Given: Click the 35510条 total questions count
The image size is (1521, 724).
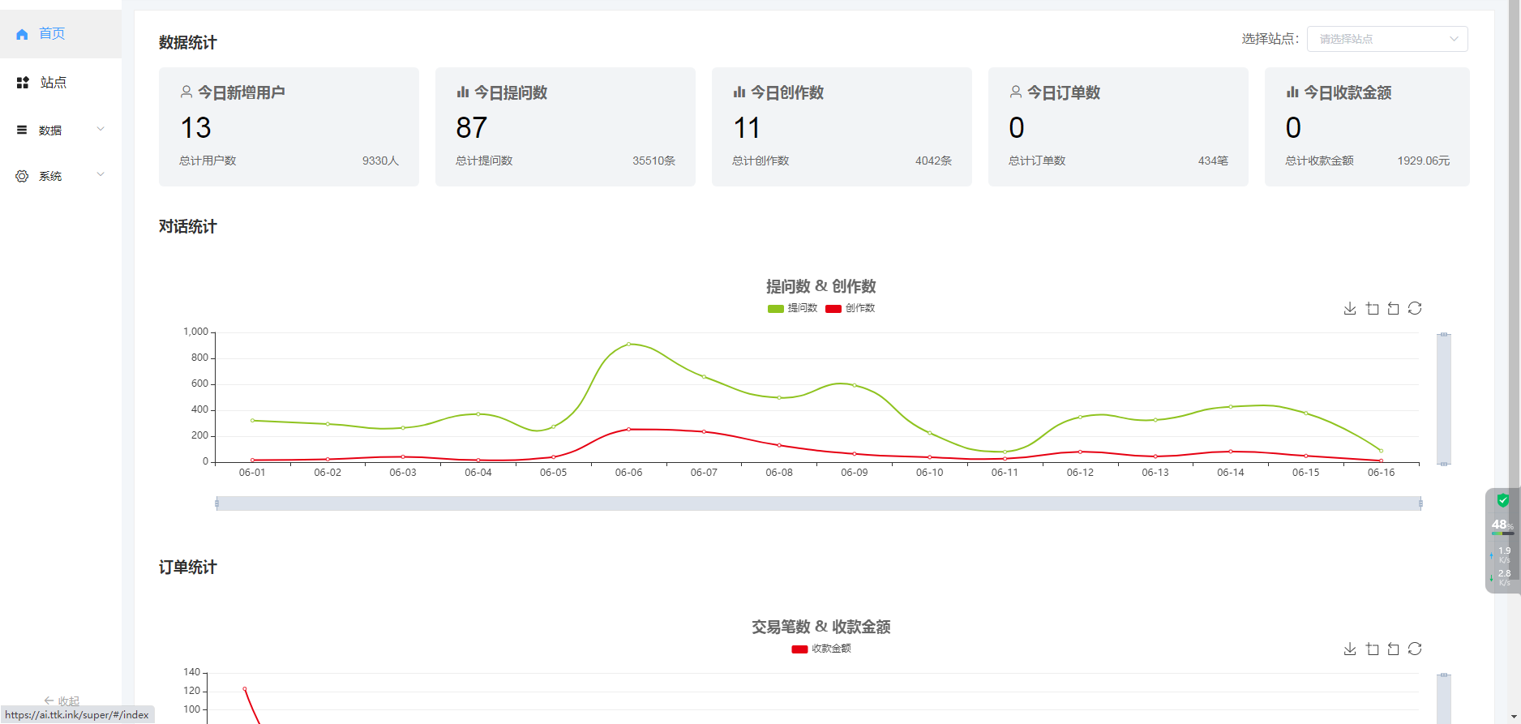Looking at the screenshot, I should coord(653,161).
